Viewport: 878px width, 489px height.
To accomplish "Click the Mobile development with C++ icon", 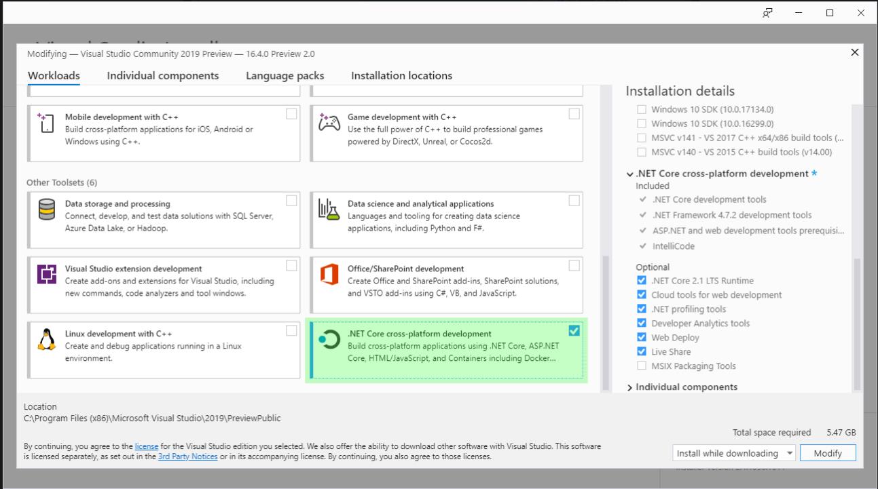I will click(x=47, y=123).
